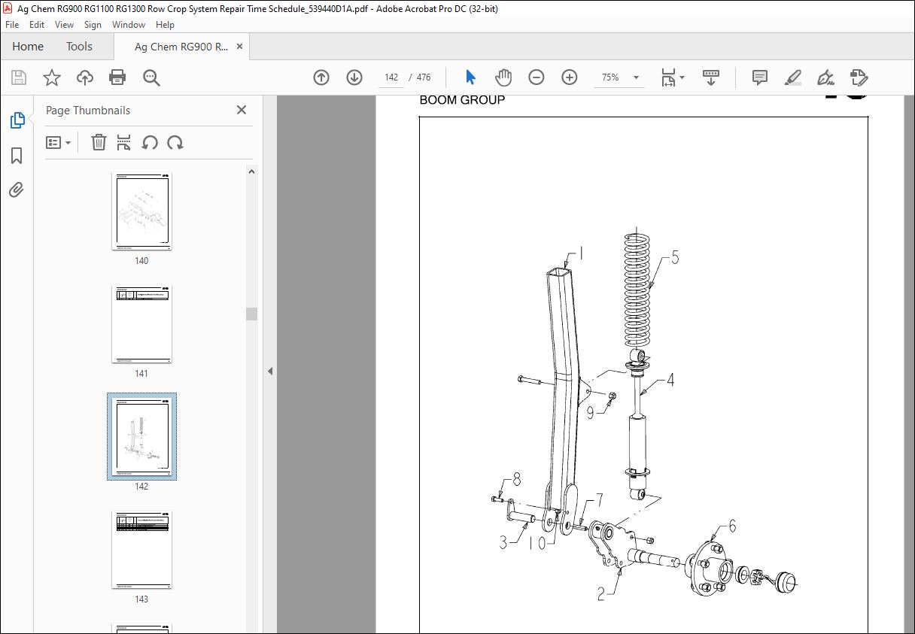
Task: Rotate page clockwise
Action: coord(175,142)
